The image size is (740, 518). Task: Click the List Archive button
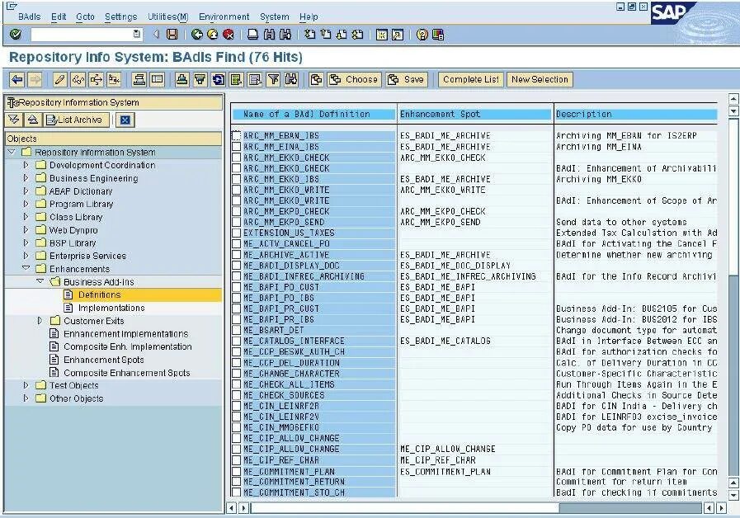[77, 120]
